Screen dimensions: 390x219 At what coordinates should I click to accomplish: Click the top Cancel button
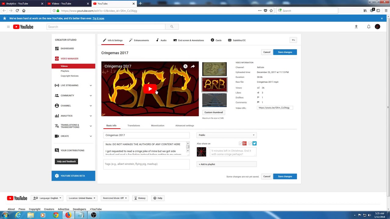pyautogui.click(x=267, y=52)
